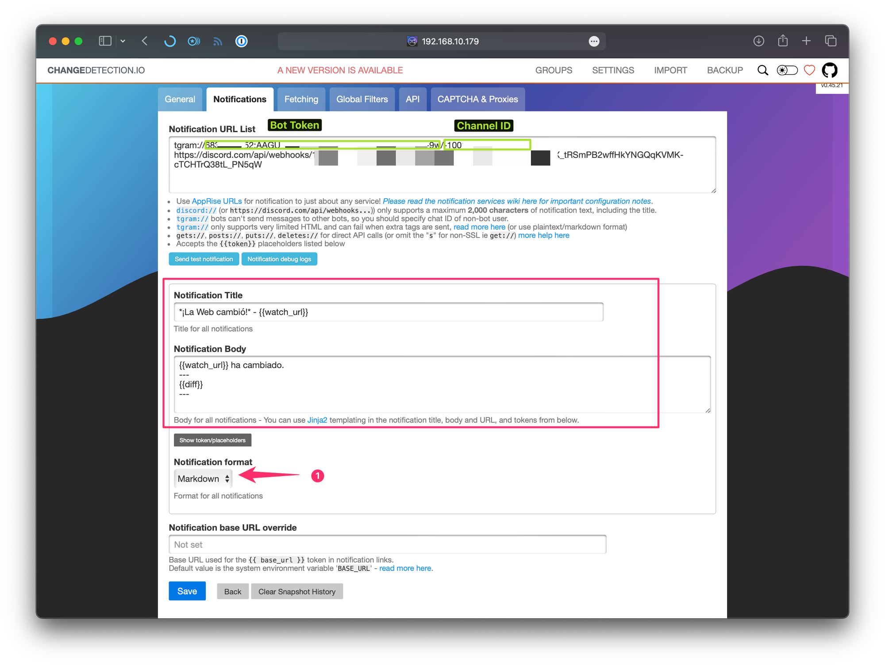This screenshot has width=885, height=666.
Task: Open the address bar ellipsis menu
Action: click(x=594, y=41)
